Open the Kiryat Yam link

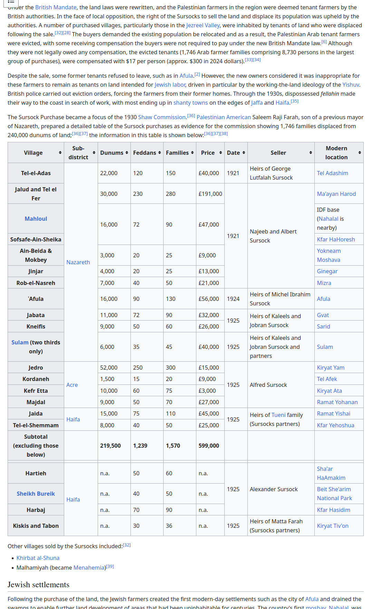tap(331, 368)
